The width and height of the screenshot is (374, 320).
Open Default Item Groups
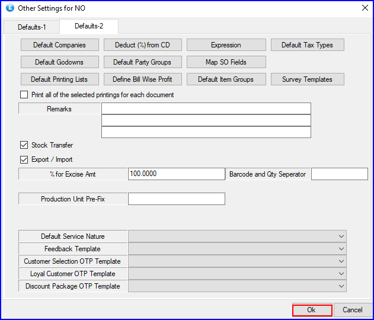tap(226, 79)
